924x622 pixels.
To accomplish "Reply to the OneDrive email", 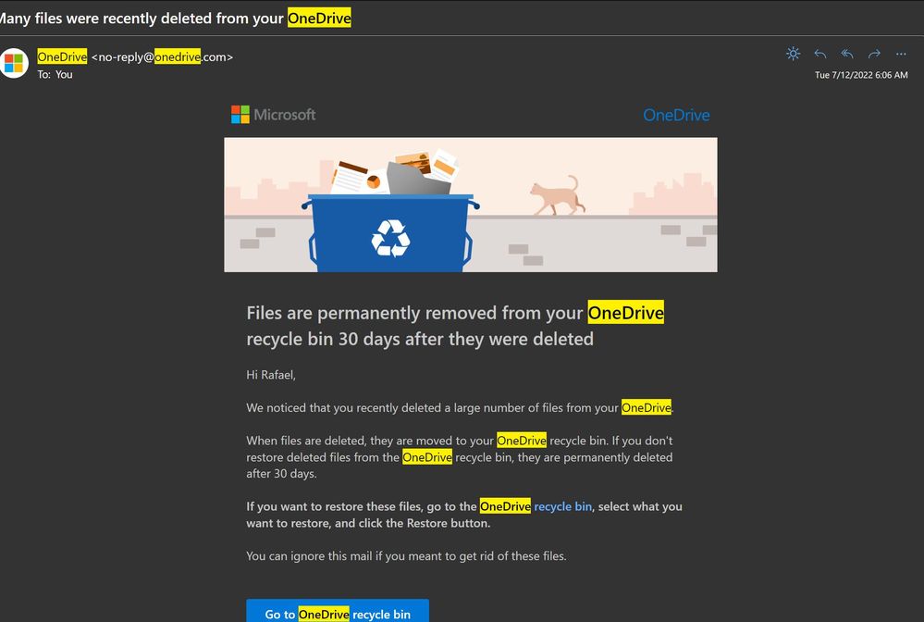I will (819, 54).
